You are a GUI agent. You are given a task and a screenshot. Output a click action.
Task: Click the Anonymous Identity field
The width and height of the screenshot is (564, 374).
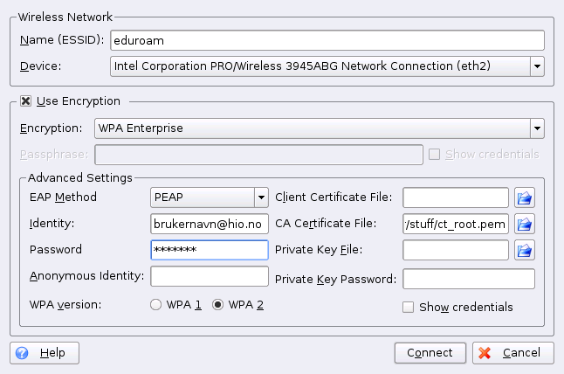[210, 276]
